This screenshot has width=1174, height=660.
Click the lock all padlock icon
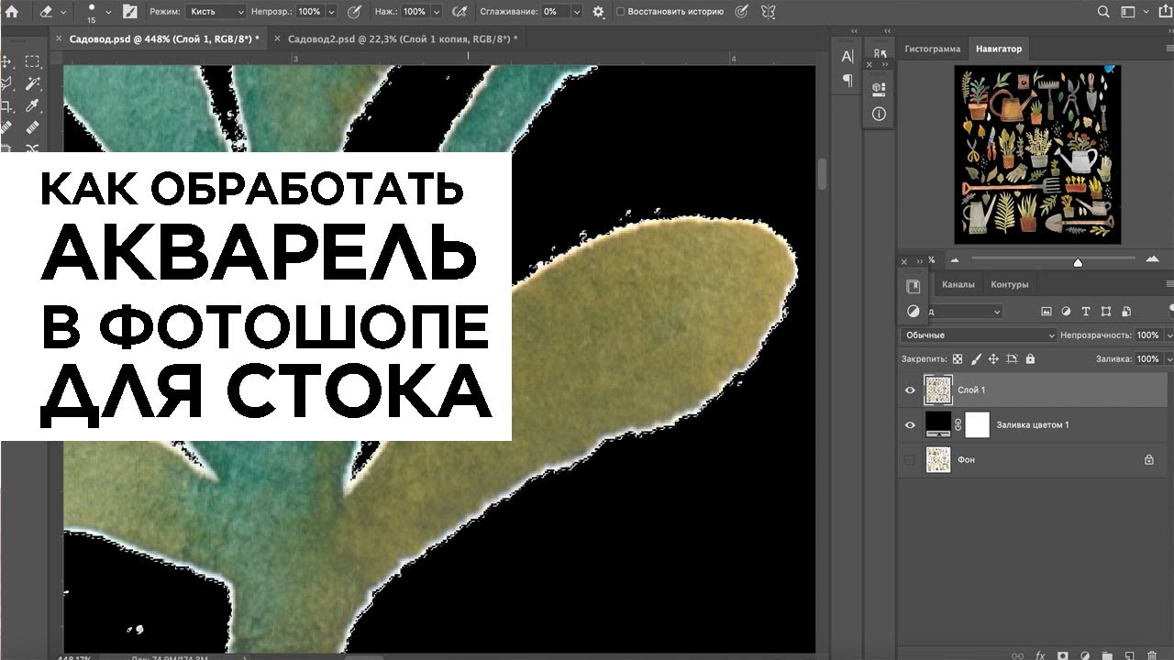tap(1029, 359)
